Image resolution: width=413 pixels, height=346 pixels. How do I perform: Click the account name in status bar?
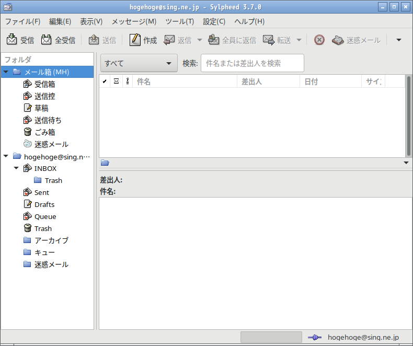363,337
